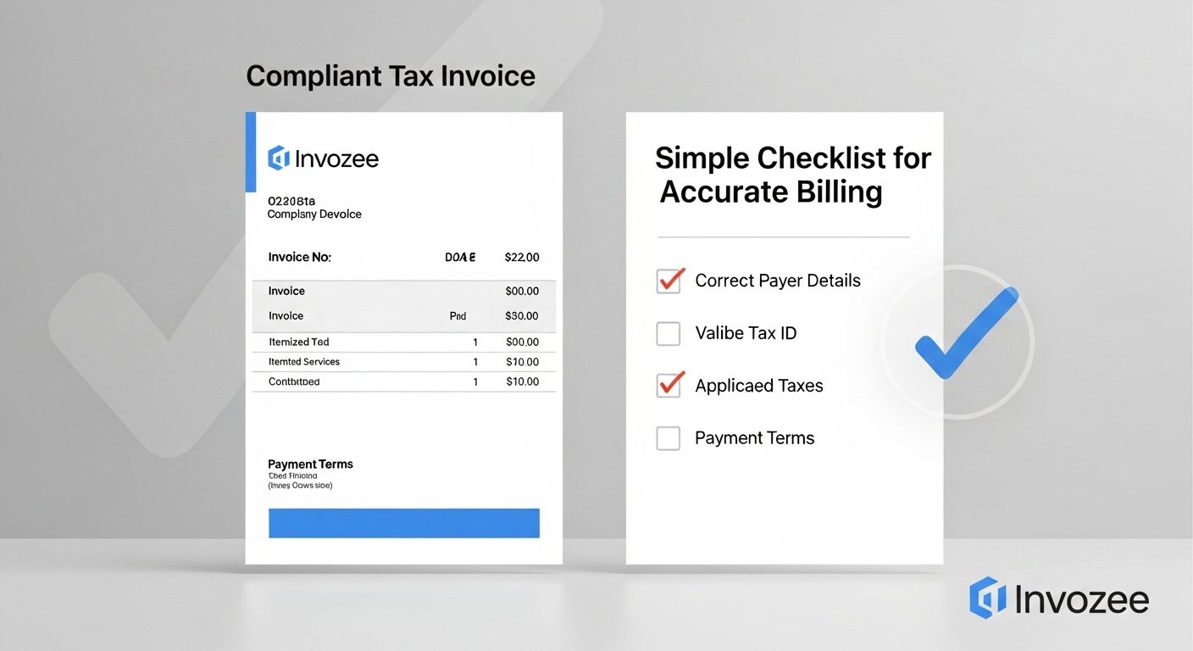Viewport: 1193px width, 651px height.
Task: Collapse the Payment Terms section on the invoice
Action: pos(310,464)
